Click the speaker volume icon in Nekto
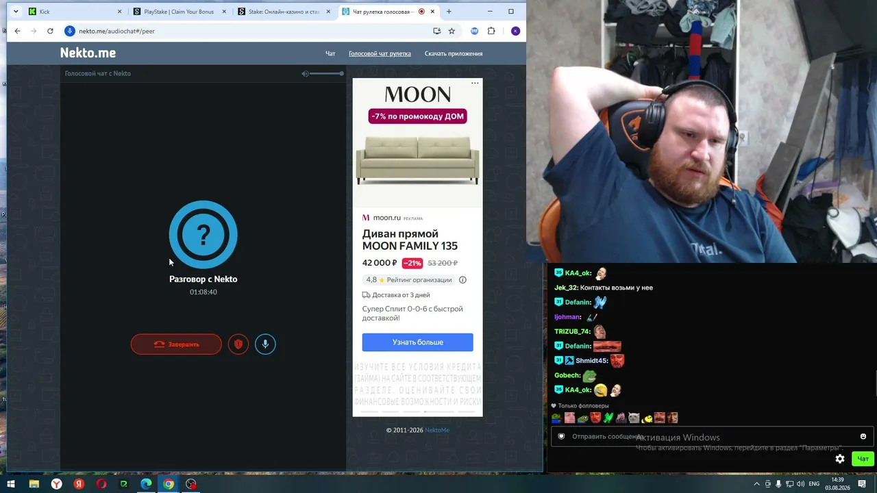This screenshot has width=877, height=493. (305, 73)
